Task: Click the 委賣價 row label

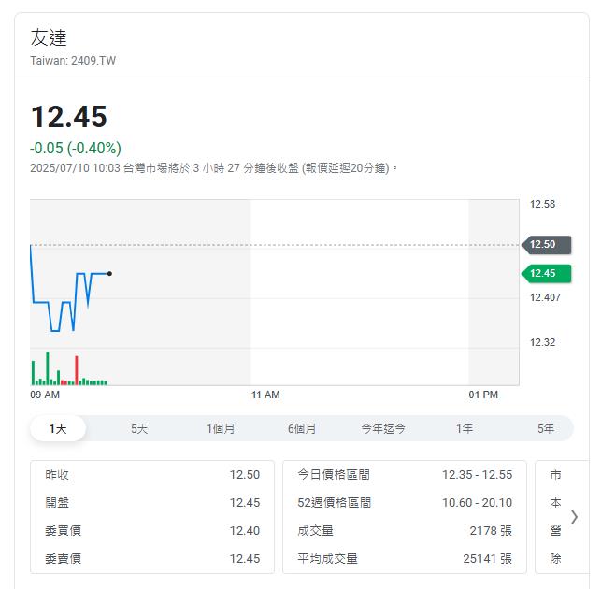Action: (x=64, y=559)
